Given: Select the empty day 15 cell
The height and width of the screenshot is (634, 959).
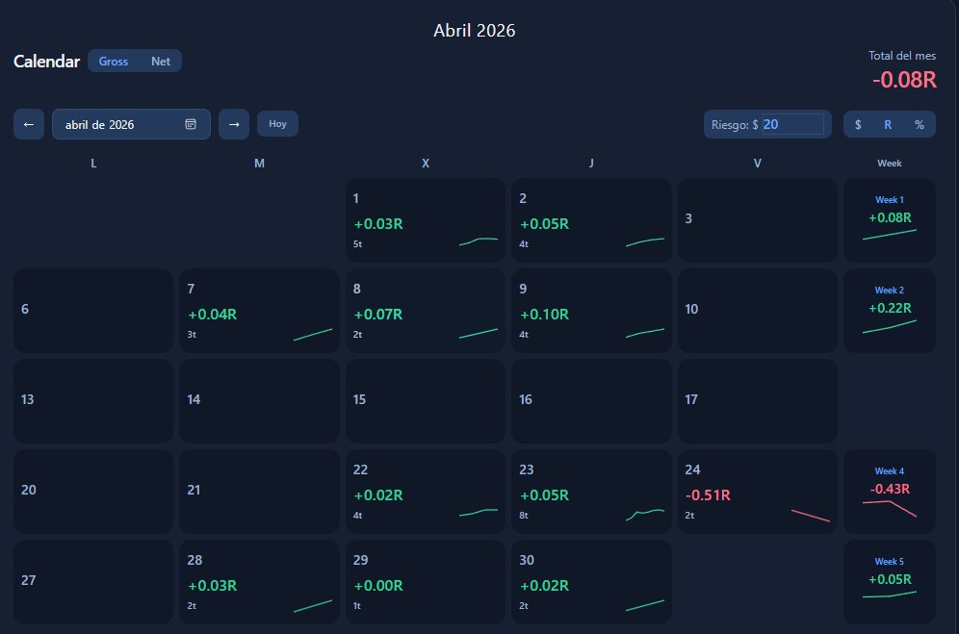Looking at the screenshot, I should pos(426,401).
